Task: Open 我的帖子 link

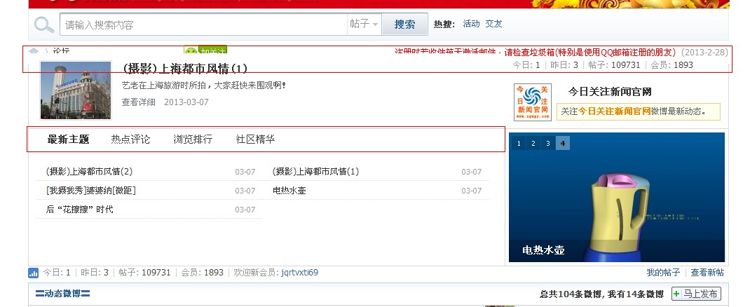Action: pyautogui.click(x=663, y=273)
